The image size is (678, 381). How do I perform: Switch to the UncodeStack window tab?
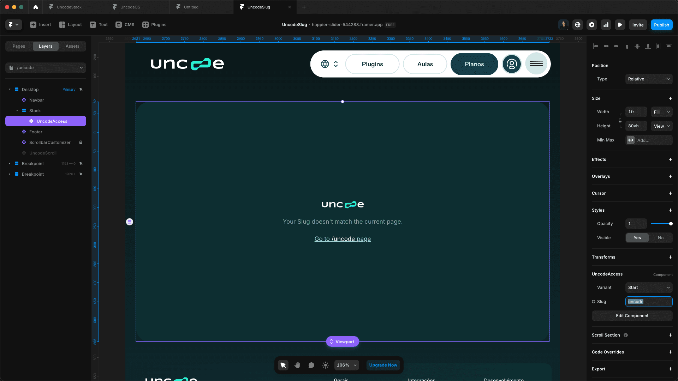[74, 7]
